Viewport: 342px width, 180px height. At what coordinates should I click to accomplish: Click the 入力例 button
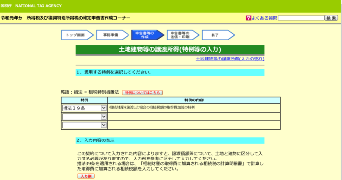click(x=86, y=176)
